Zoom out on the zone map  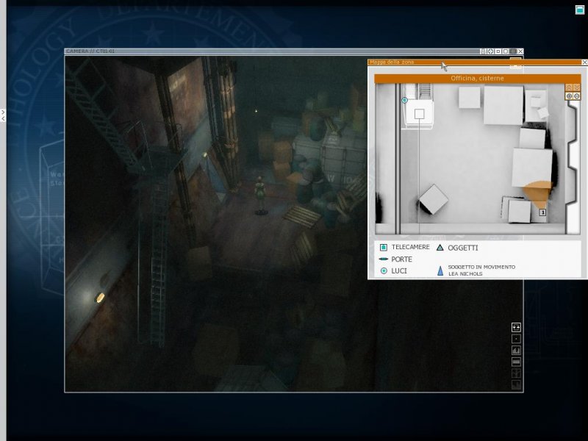[x=577, y=96]
